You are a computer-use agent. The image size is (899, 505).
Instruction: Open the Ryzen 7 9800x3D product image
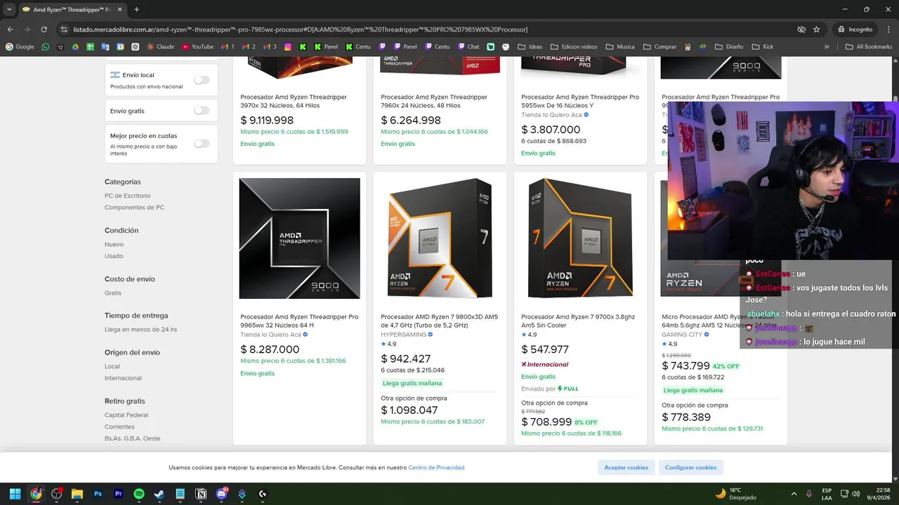(440, 238)
